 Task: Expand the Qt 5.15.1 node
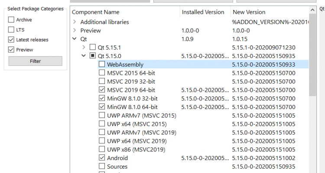(84, 48)
